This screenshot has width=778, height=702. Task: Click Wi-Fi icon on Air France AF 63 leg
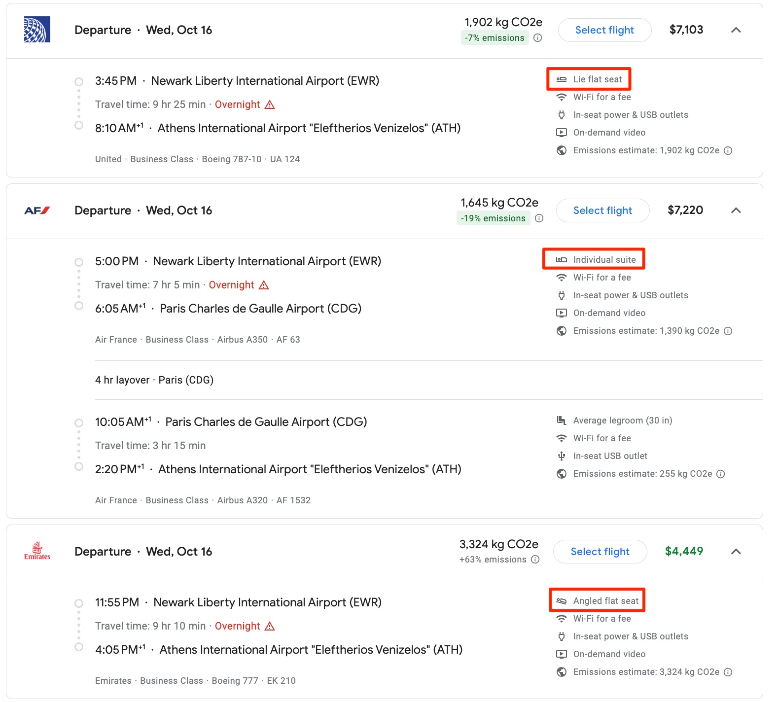click(x=561, y=278)
